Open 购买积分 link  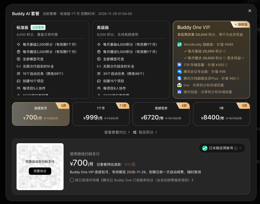coord(148,132)
